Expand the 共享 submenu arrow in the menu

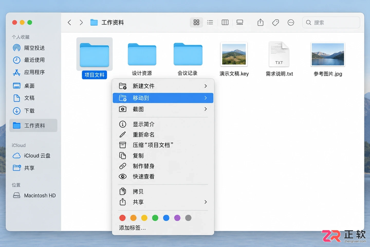pyautogui.click(x=206, y=202)
